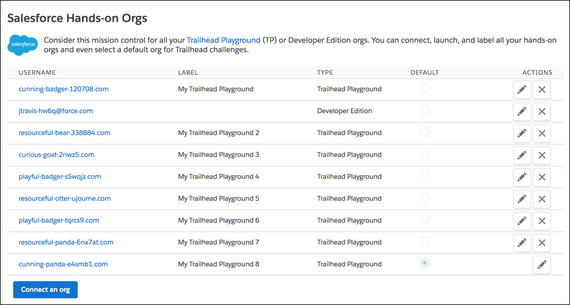Viewport: 570px width, 305px height.
Task: Click the Salesforce Hands-on Orgs heading
Action: pos(78,18)
